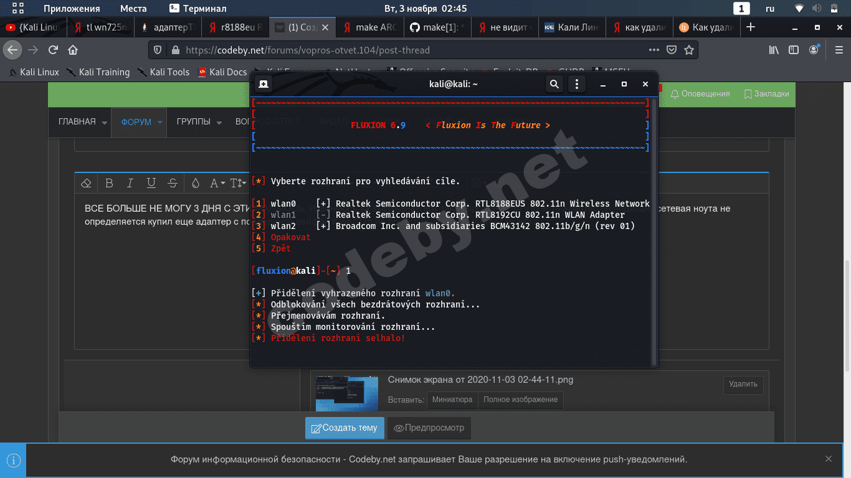This screenshot has height=478, width=851.
Task: Open the terminal three-dot menu
Action: click(x=577, y=84)
